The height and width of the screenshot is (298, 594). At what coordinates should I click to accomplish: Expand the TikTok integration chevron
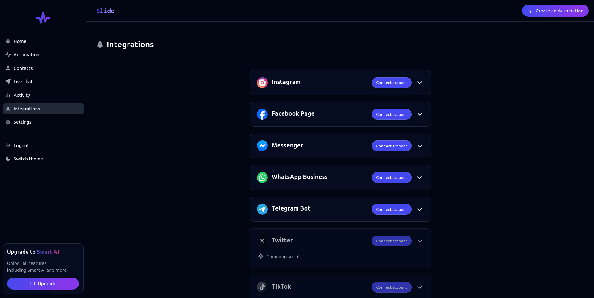(x=420, y=287)
